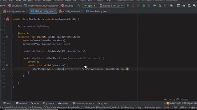The width and height of the screenshot is (197, 110).
Task: Open the TODO tool window
Action: (x=8, y=103)
